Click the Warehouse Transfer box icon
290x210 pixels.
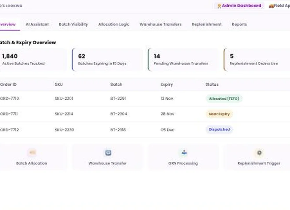pyautogui.click(x=108, y=153)
